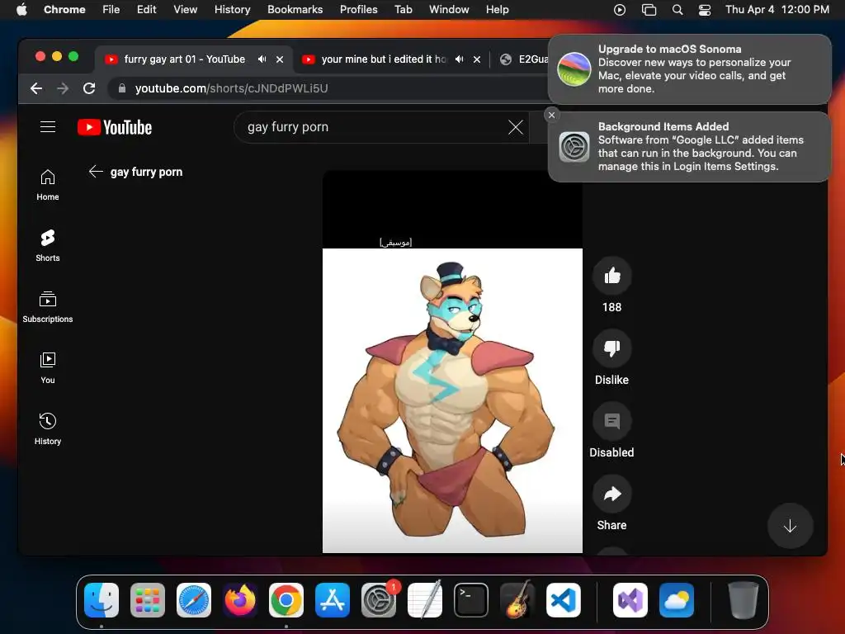Click the Now Playing menu bar icon
845x634 pixels.
pos(620,10)
